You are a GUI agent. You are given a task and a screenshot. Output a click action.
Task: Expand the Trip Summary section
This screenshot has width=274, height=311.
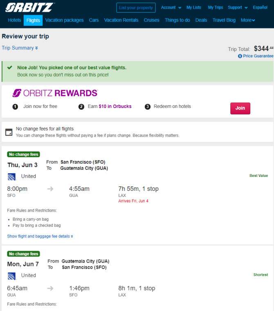20,48
